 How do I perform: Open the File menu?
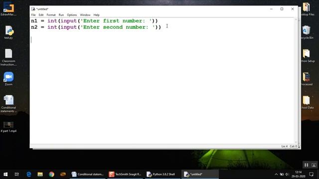(x=33, y=15)
